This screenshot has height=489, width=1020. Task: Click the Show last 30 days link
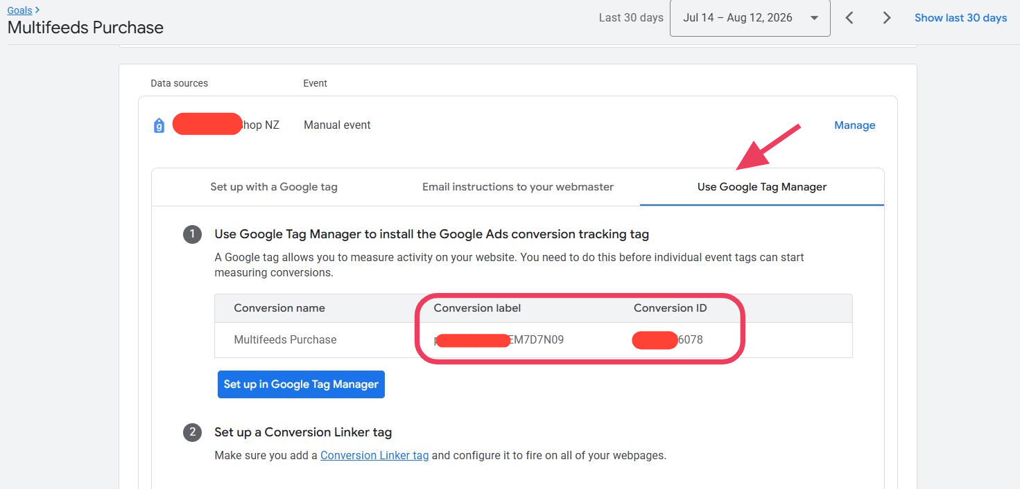[960, 18]
